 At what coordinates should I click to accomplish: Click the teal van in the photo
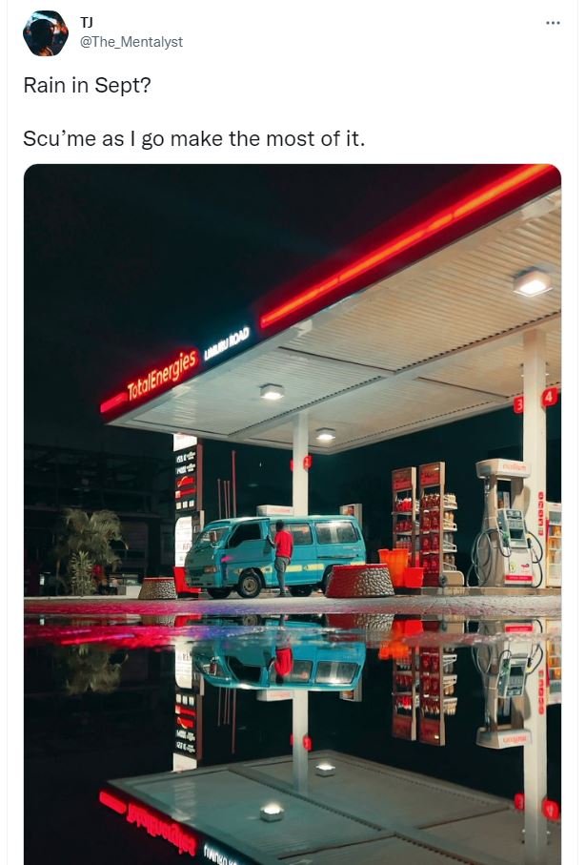click(x=274, y=555)
